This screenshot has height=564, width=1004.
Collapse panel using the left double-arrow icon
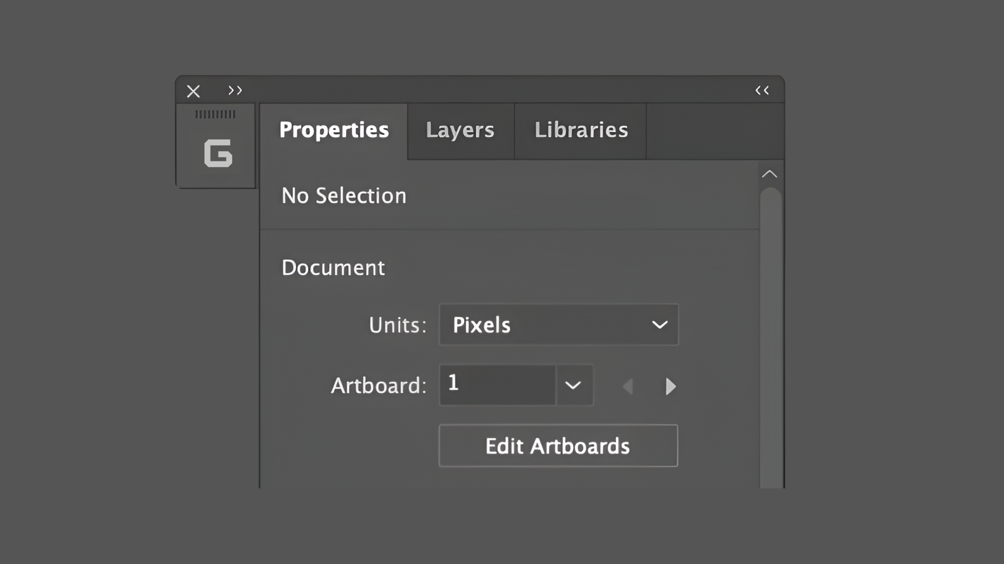(762, 90)
